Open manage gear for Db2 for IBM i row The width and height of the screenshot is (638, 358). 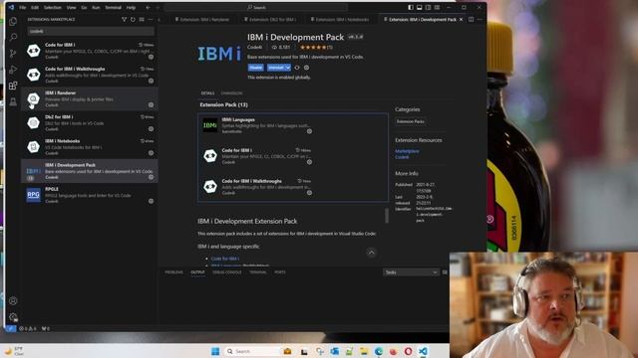tap(151, 129)
